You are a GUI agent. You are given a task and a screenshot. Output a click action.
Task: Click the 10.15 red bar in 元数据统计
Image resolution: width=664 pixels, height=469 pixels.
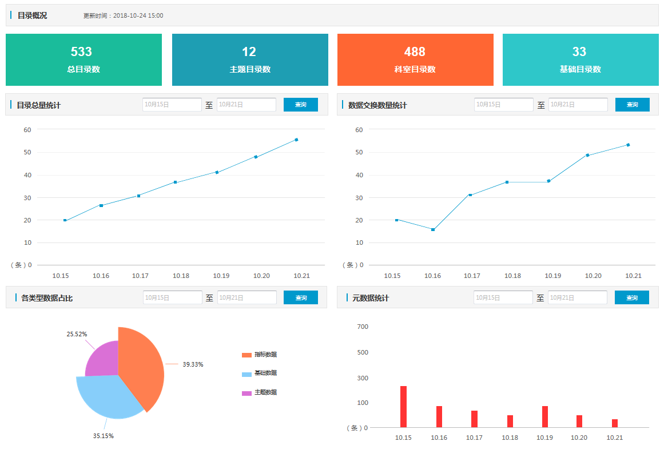coord(403,407)
